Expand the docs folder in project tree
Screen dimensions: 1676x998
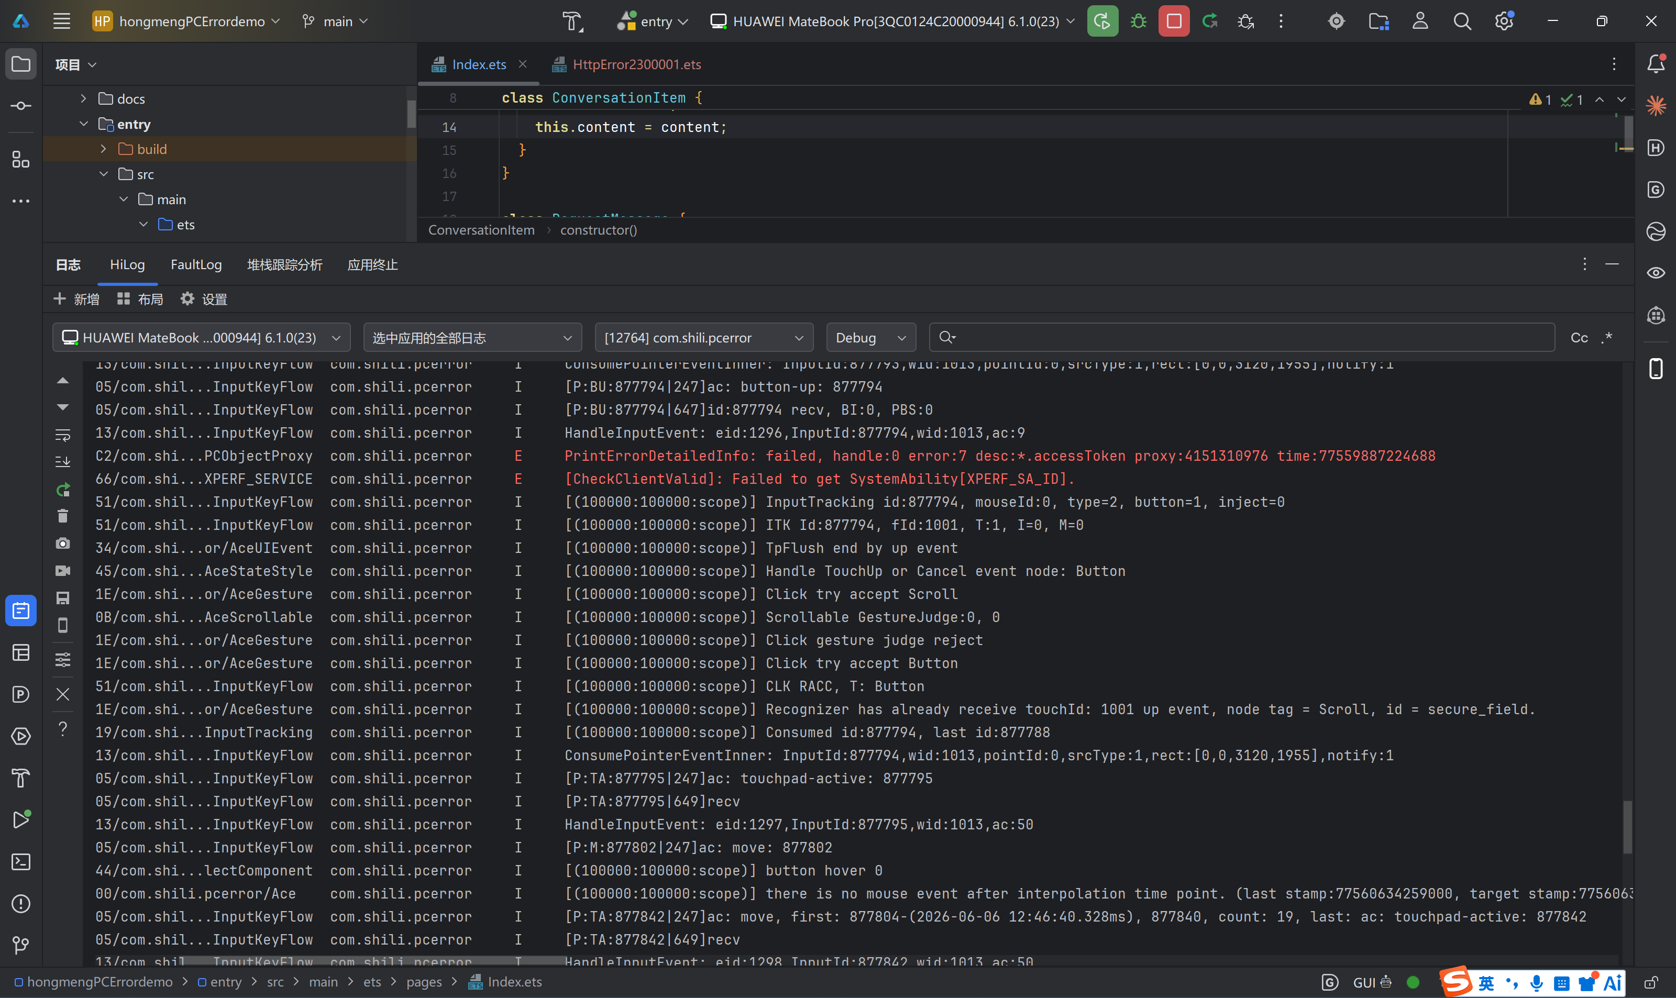point(83,99)
